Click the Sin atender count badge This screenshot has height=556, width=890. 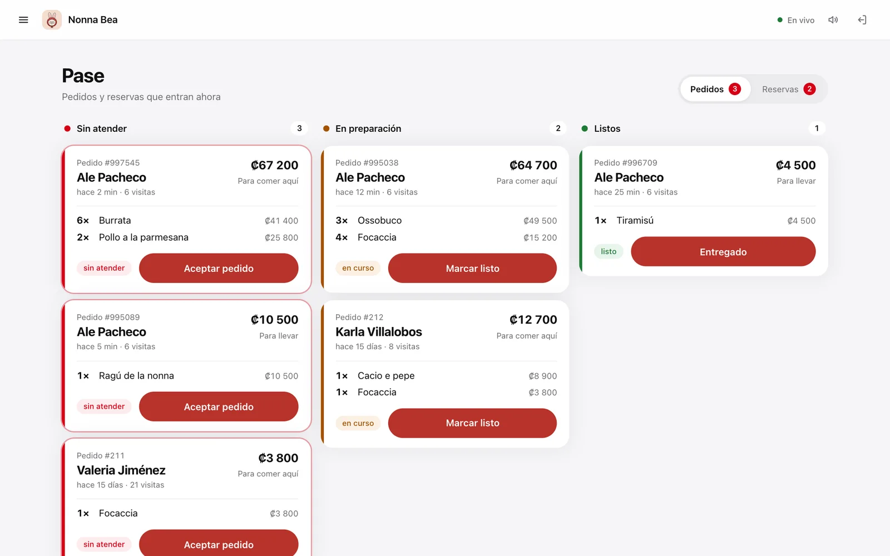[299, 128]
